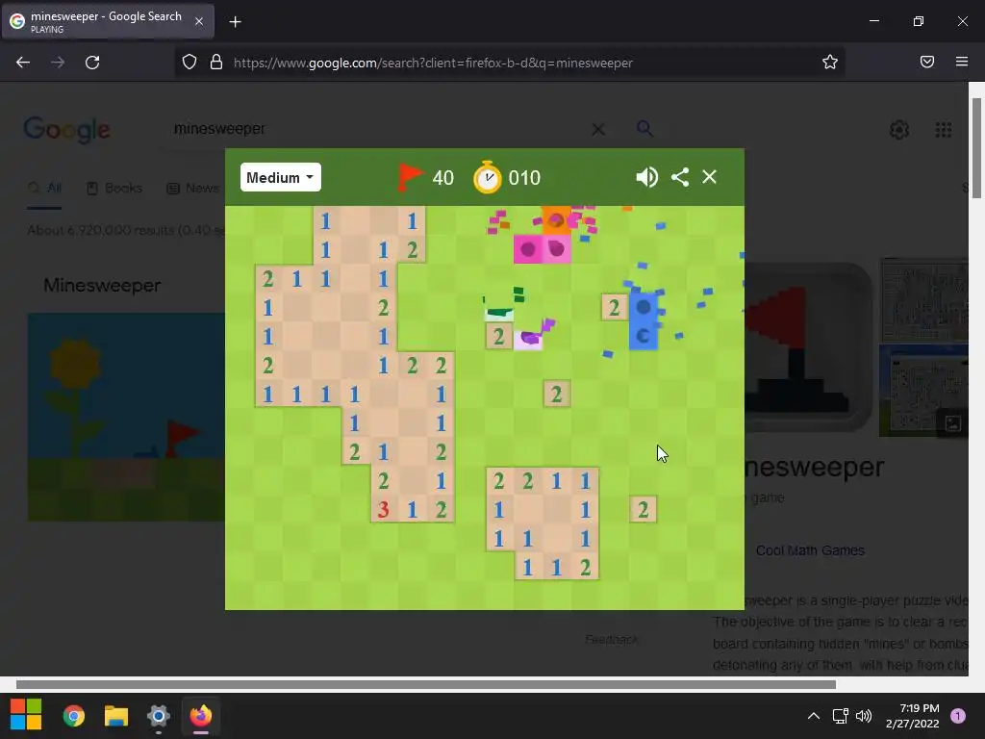Viewport: 985px width, 739px height.
Task: Open the Cool Math Games link
Action: tap(810, 550)
